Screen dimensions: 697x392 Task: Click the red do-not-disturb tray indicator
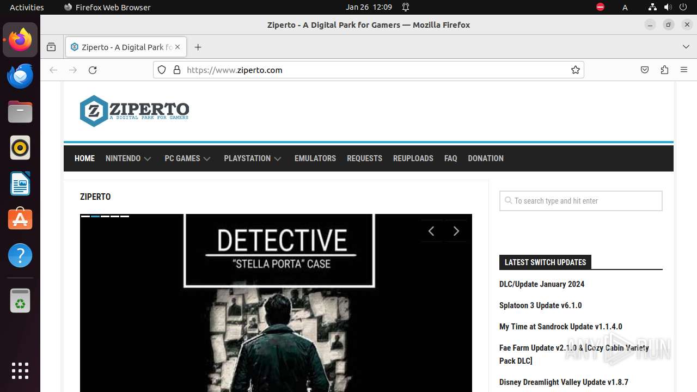[600, 7]
